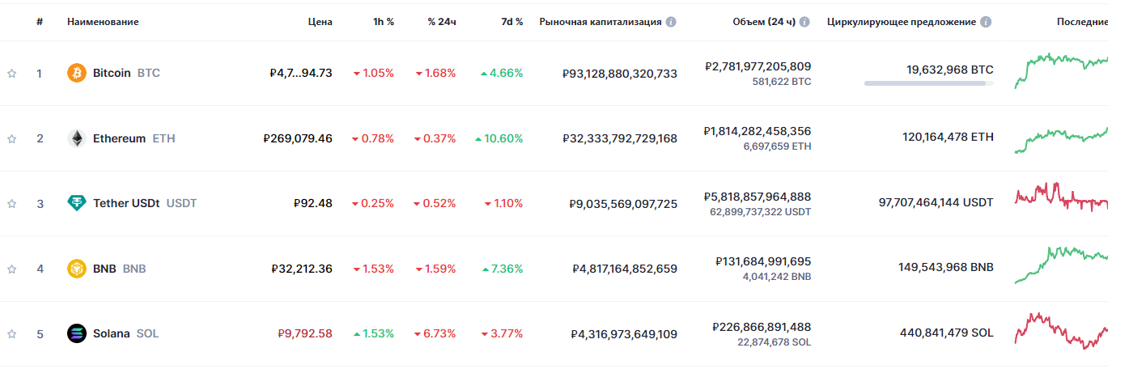Click Tether volume 62,899,737,322 USDT
The width and height of the screenshot is (1146, 369).
(x=760, y=212)
